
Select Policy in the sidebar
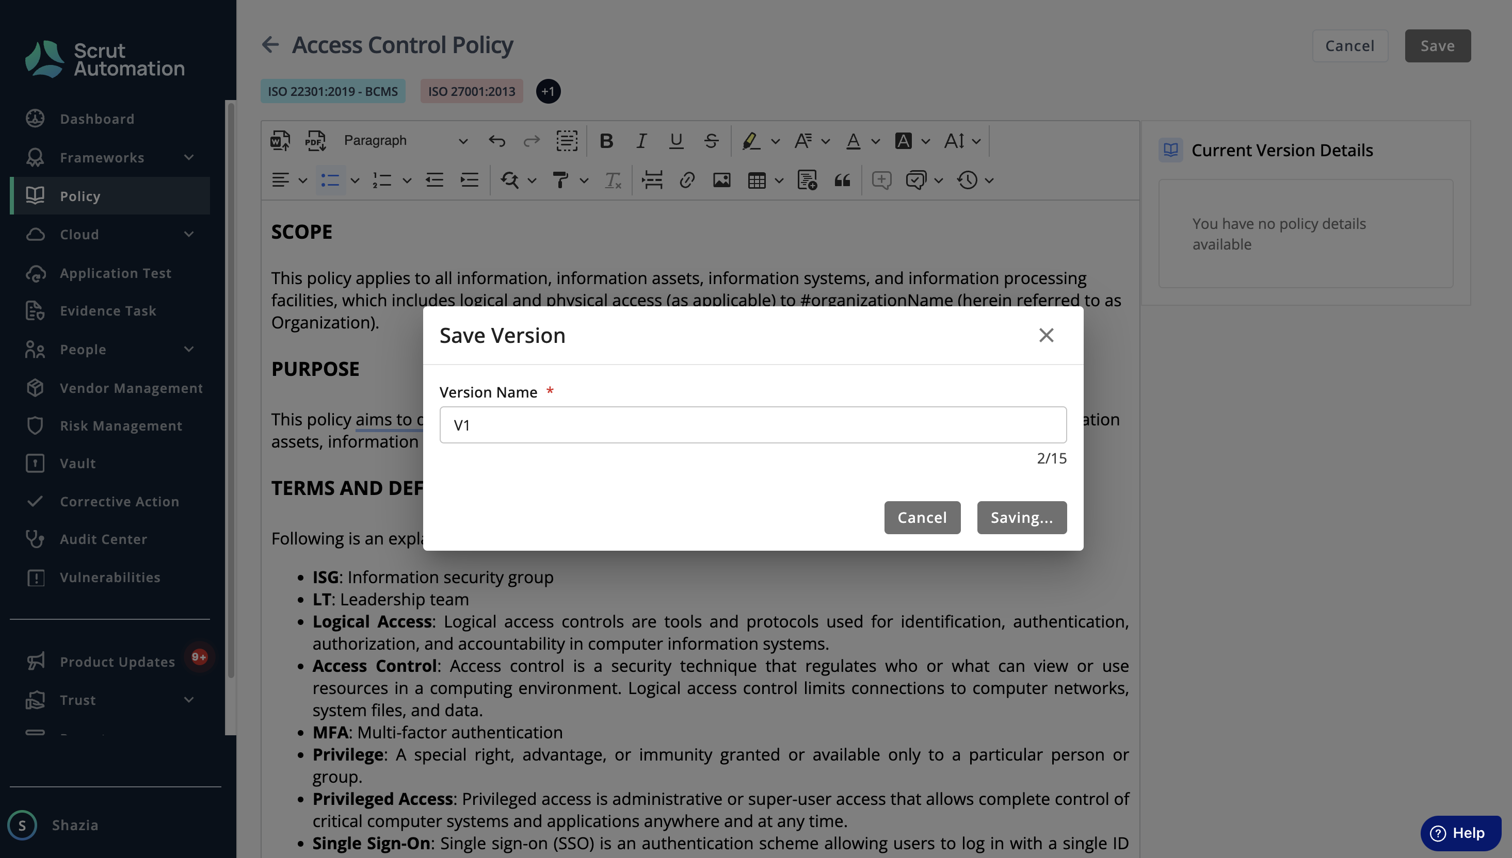110,195
